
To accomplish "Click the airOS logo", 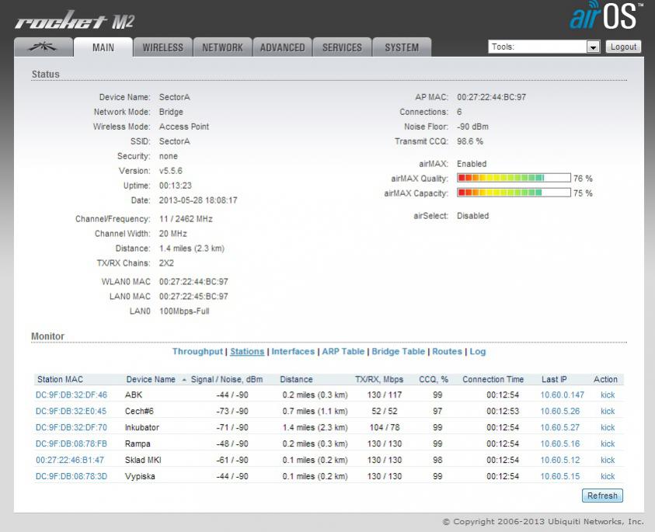I will point(605,17).
